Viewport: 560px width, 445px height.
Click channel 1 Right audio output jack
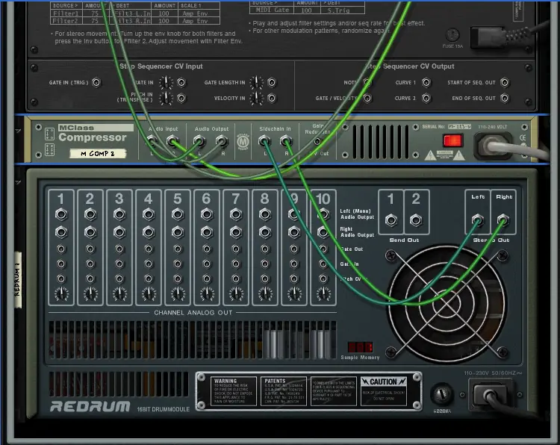61,232
